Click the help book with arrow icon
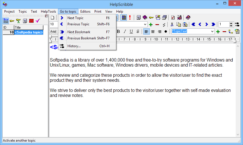 179,17
